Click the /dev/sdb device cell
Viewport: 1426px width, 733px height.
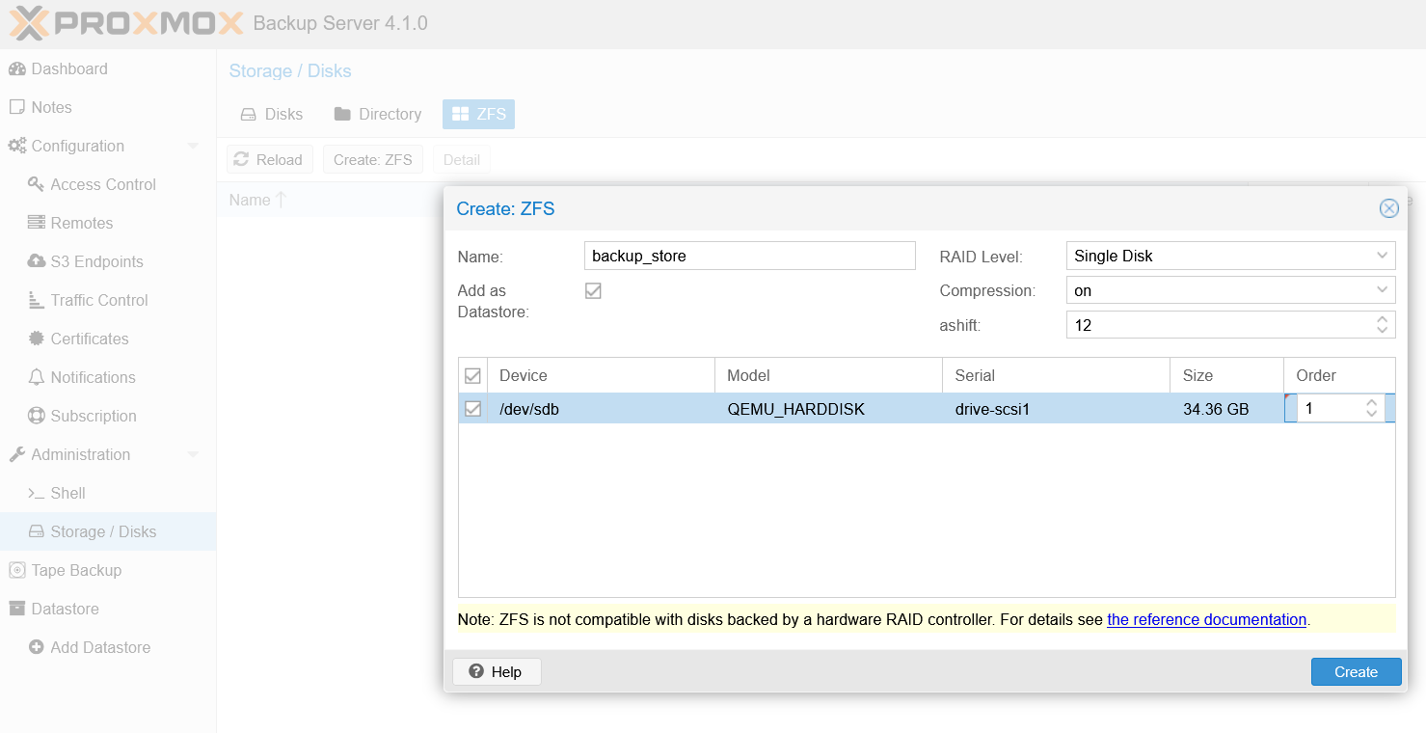(x=602, y=409)
